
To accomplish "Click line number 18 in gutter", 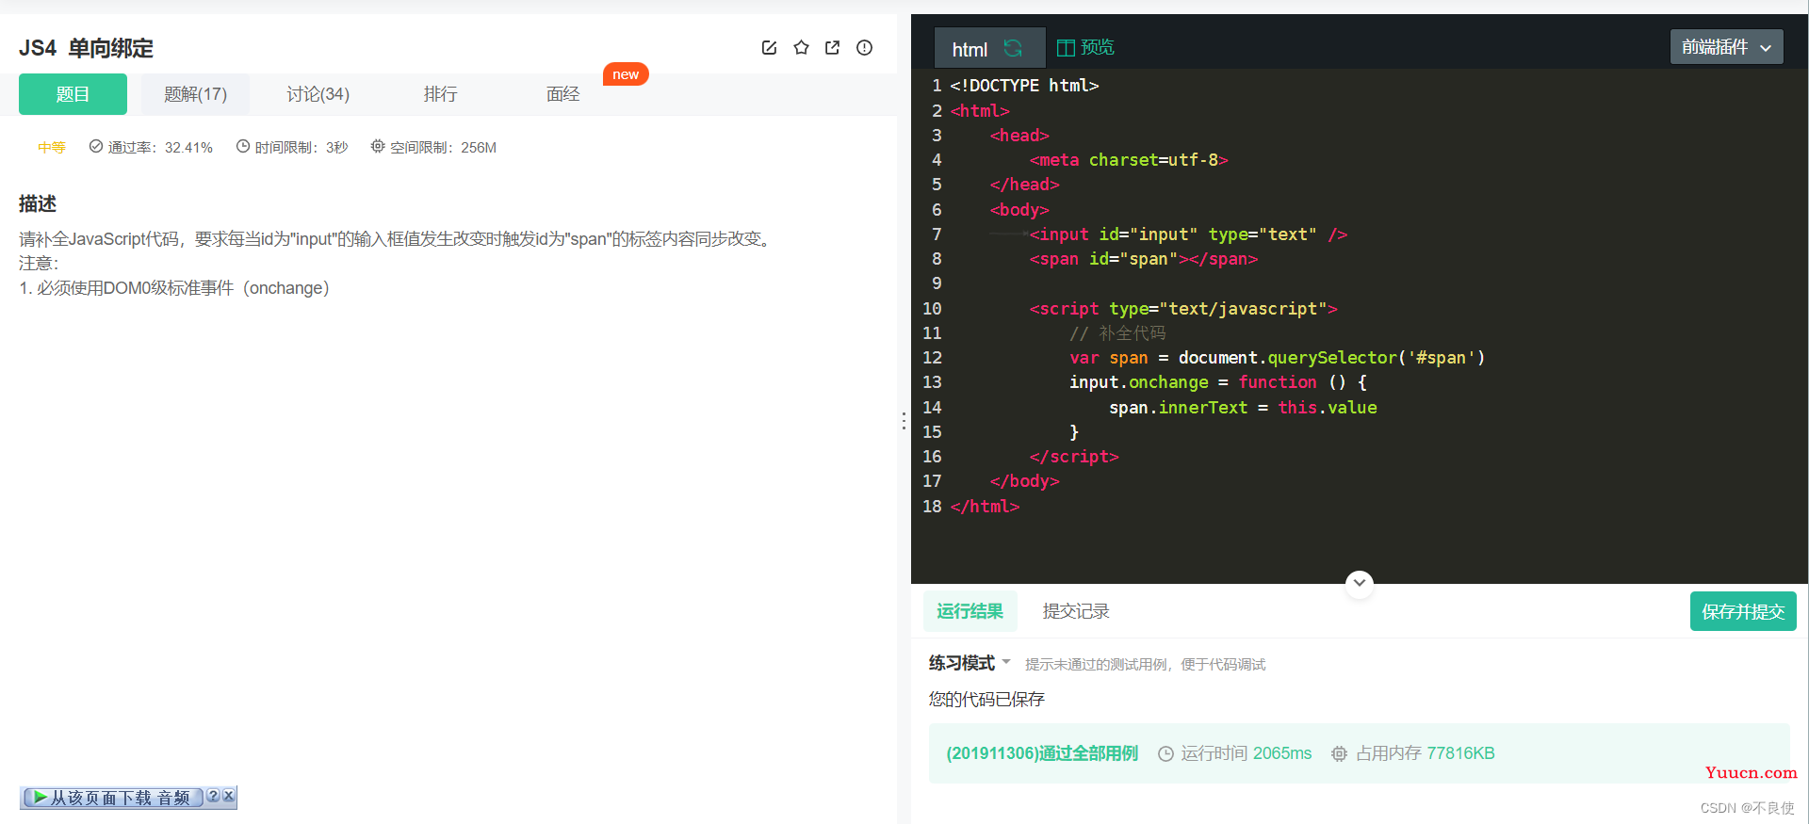I will tap(932, 507).
